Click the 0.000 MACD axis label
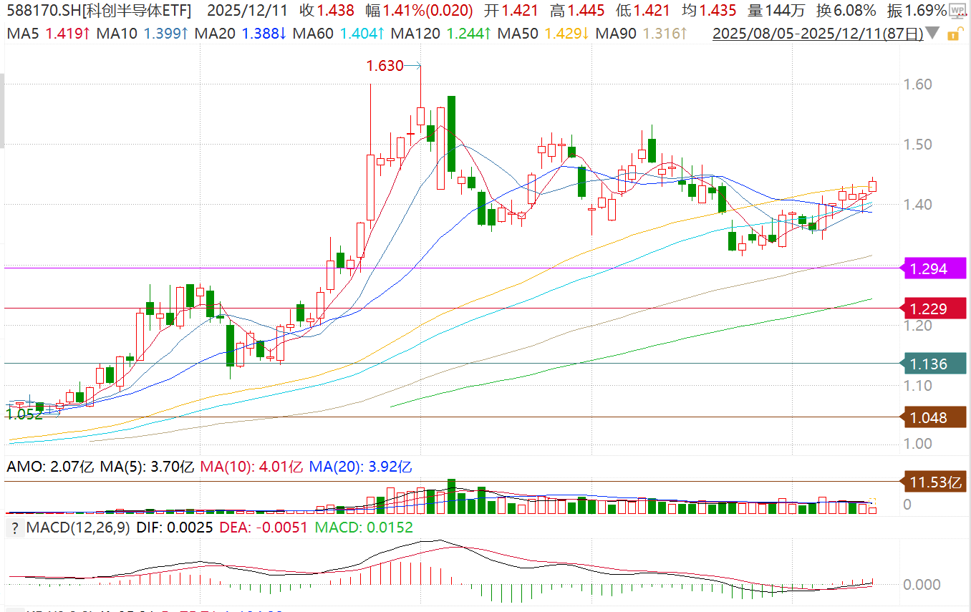Image resolution: width=971 pixels, height=612 pixels. tap(922, 584)
